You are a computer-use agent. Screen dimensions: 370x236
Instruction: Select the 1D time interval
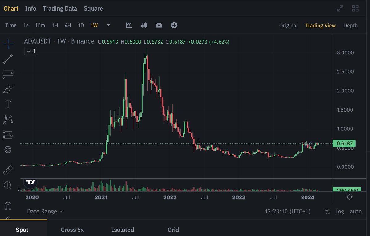(81, 25)
